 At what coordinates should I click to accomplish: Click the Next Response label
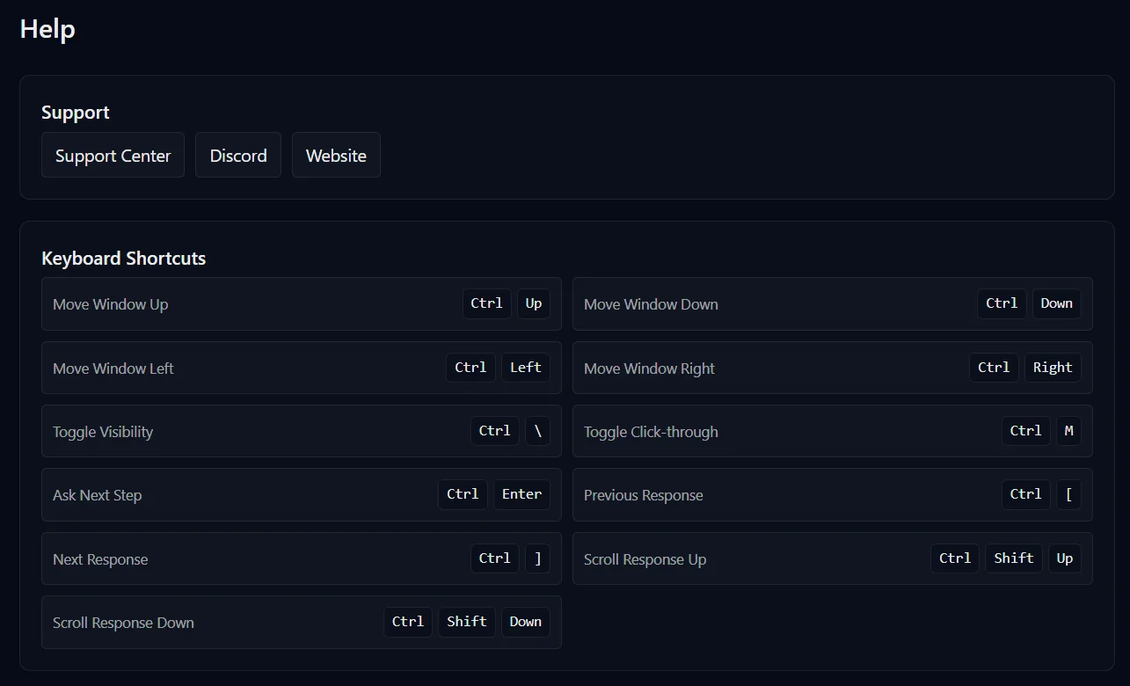(100, 559)
